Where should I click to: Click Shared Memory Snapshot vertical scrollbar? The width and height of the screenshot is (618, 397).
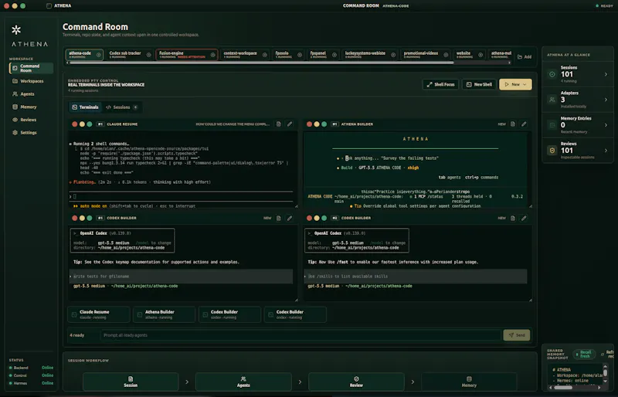coord(606,375)
